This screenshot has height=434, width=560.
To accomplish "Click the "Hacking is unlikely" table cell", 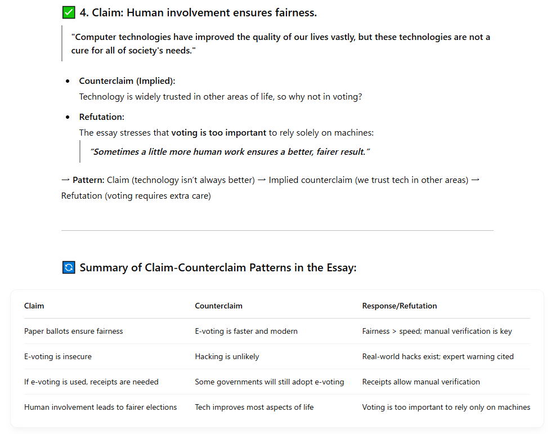I will 227,356.
